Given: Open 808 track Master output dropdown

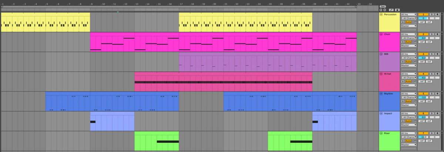Looking at the screenshot, I should pos(409,65).
